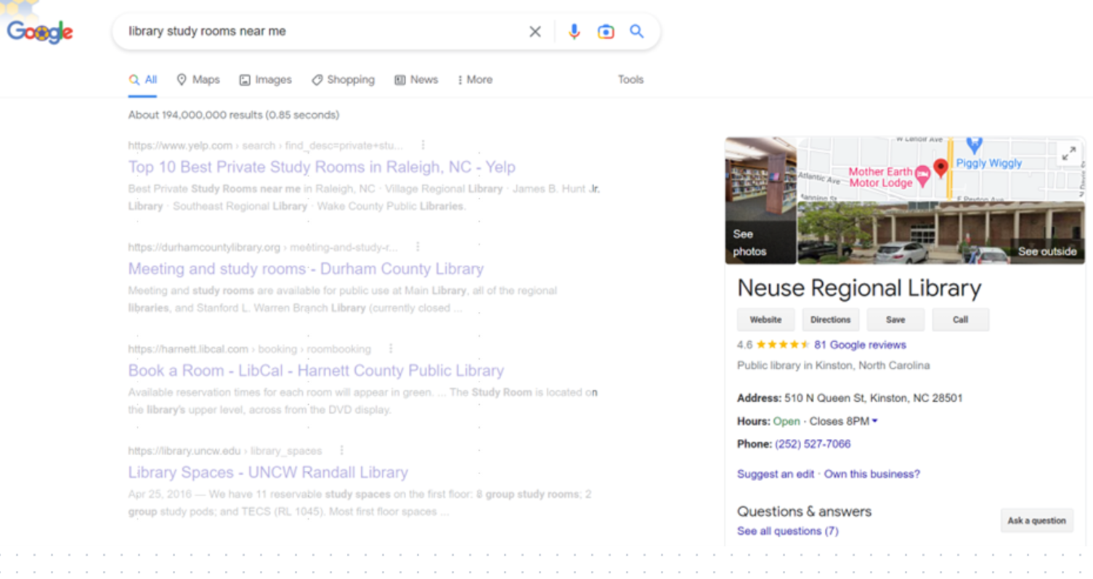
Task: Expand the More menu
Action: (475, 80)
